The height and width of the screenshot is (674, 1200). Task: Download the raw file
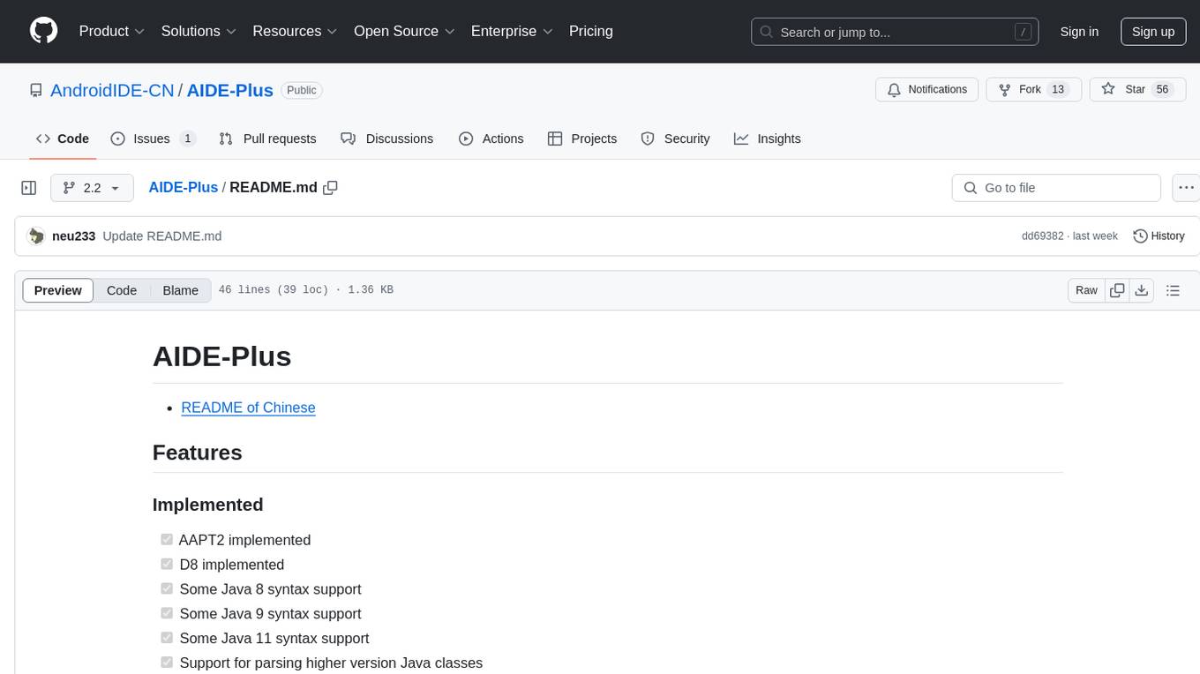tap(1141, 290)
